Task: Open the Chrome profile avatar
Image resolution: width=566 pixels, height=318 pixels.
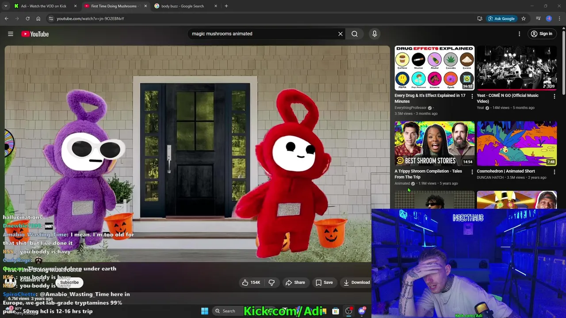Action: tap(549, 19)
